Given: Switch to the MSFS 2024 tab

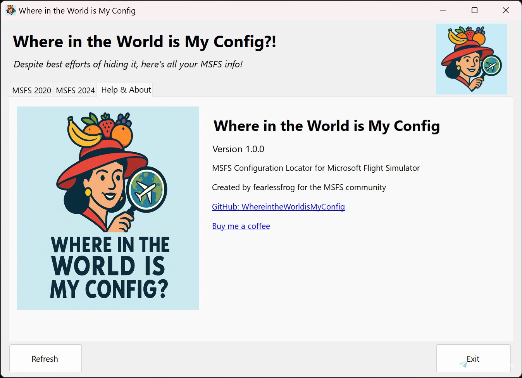Looking at the screenshot, I should coord(75,90).
